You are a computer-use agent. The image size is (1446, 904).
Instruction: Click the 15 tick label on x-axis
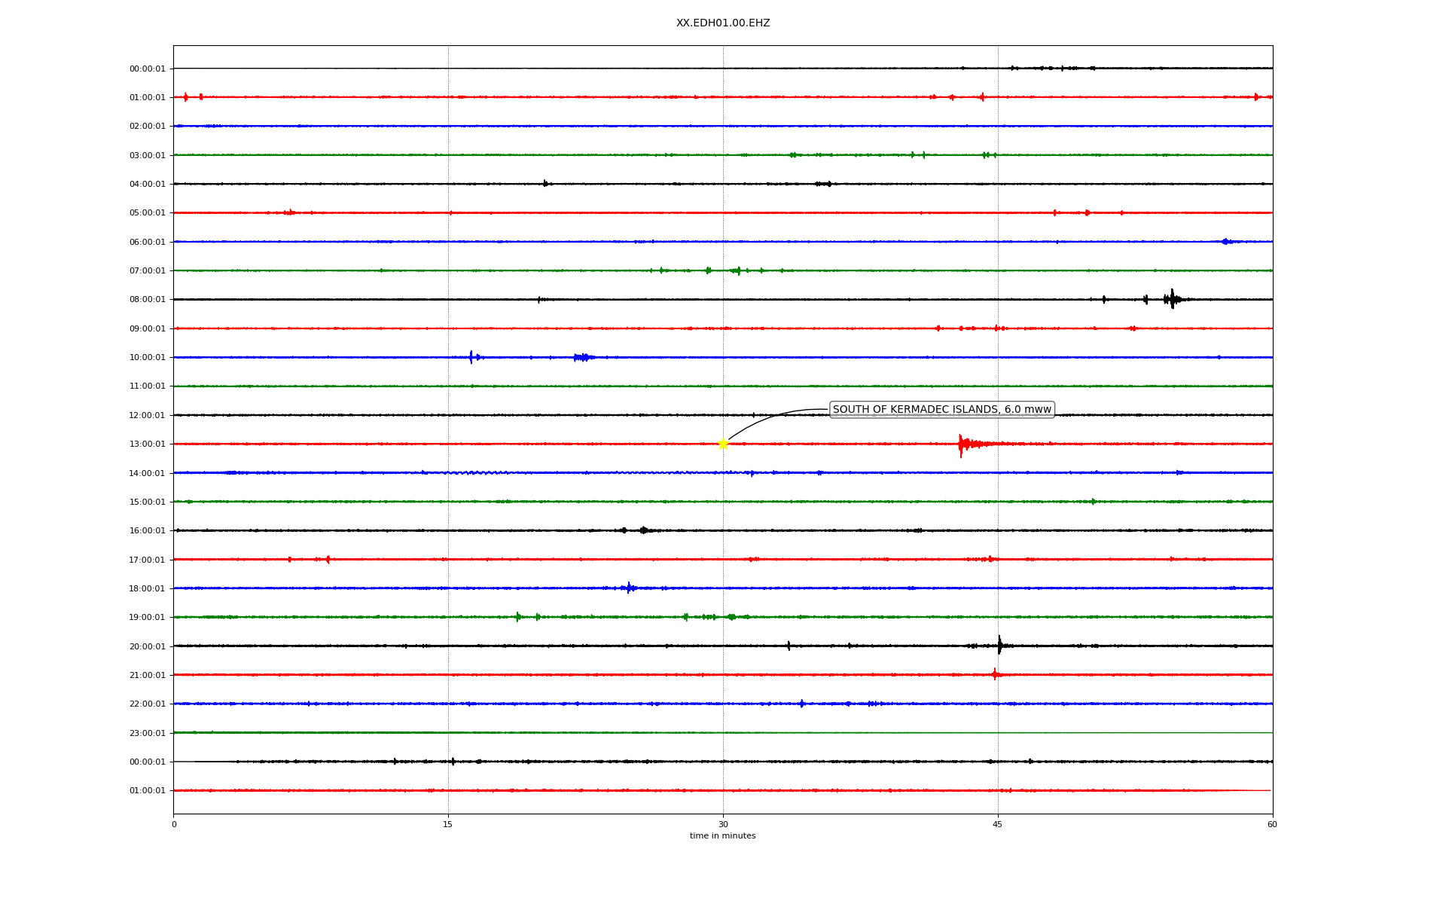tap(448, 824)
